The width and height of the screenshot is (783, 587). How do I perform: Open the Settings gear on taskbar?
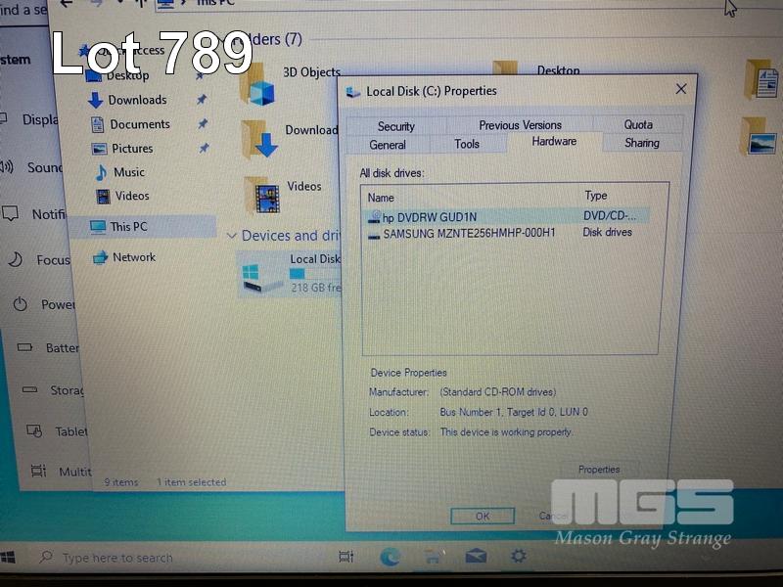click(x=519, y=555)
